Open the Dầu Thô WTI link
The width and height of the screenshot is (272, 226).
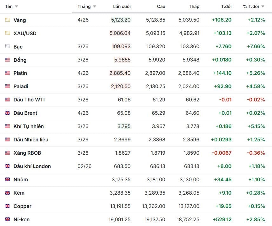[29, 100]
